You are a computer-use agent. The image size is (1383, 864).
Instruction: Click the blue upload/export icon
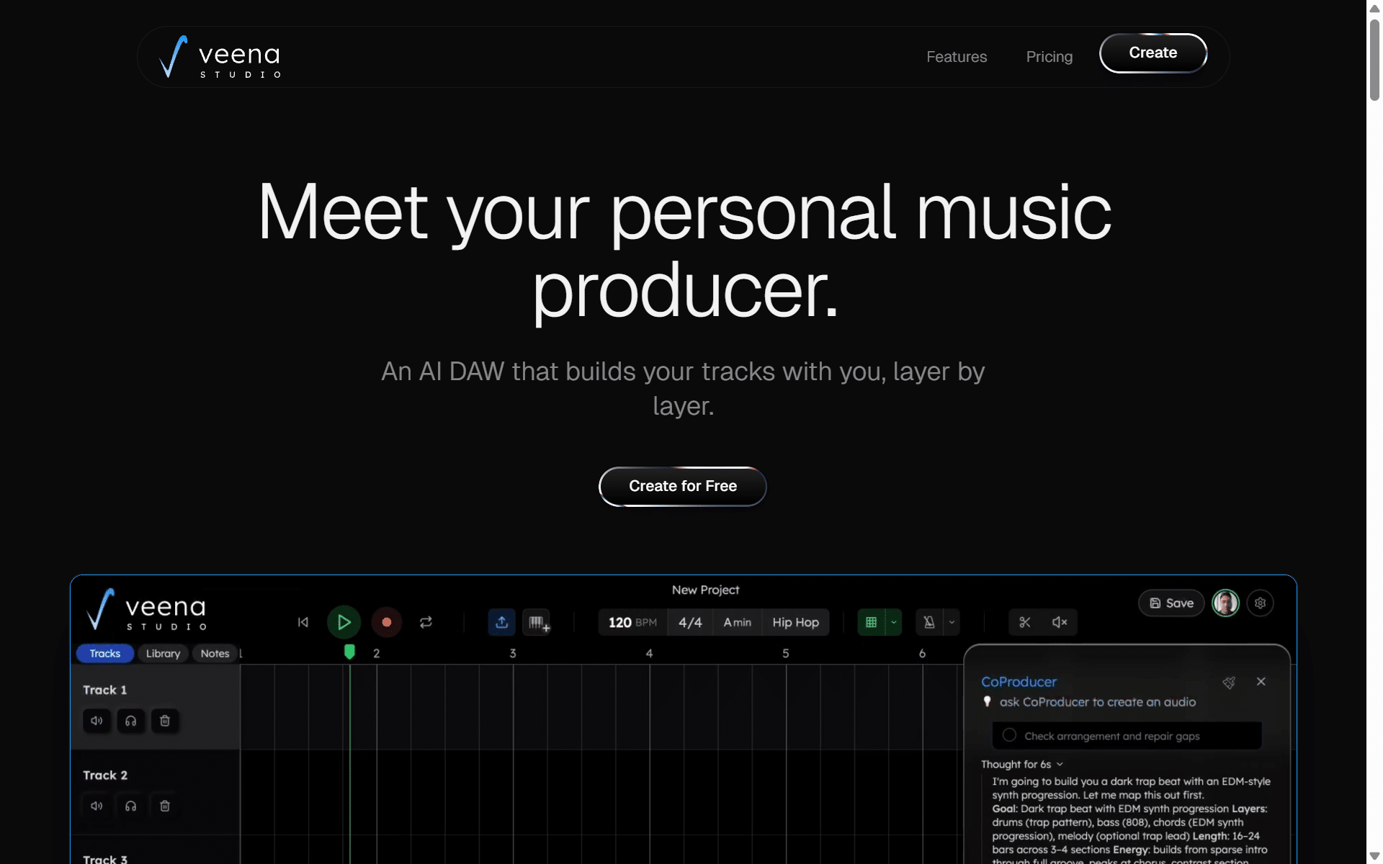point(502,622)
